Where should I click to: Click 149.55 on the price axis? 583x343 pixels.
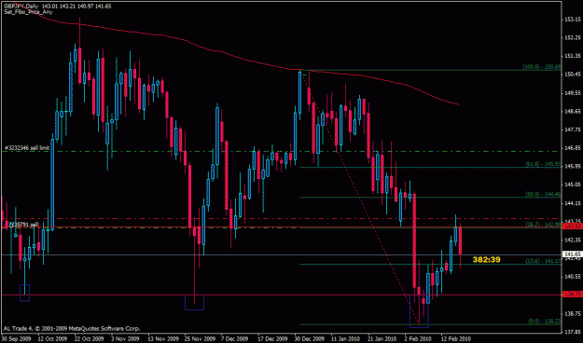pos(573,93)
